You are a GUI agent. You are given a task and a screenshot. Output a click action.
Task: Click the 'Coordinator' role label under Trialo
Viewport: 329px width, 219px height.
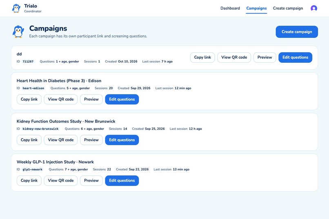point(33,11)
